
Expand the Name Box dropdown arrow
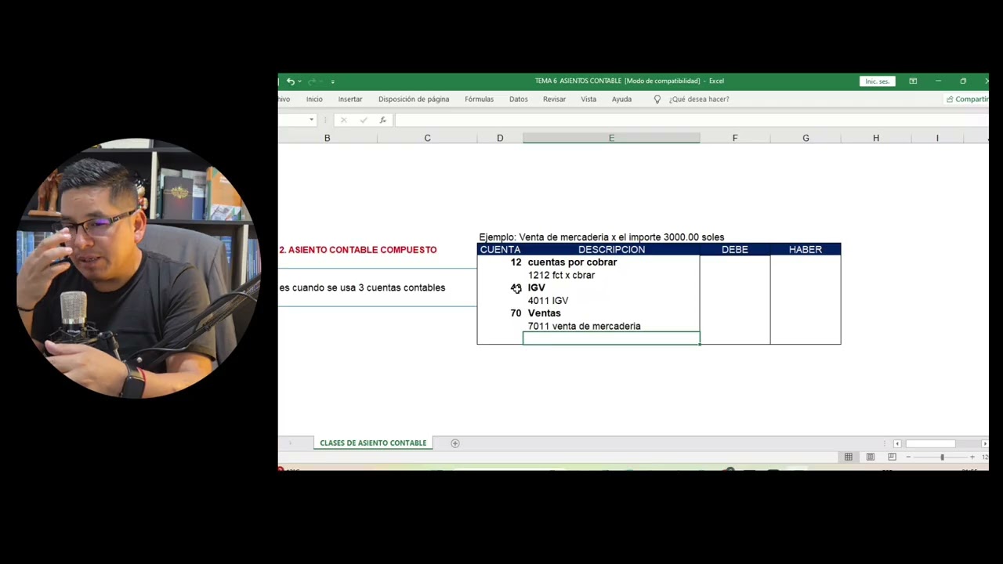tap(311, 120)
